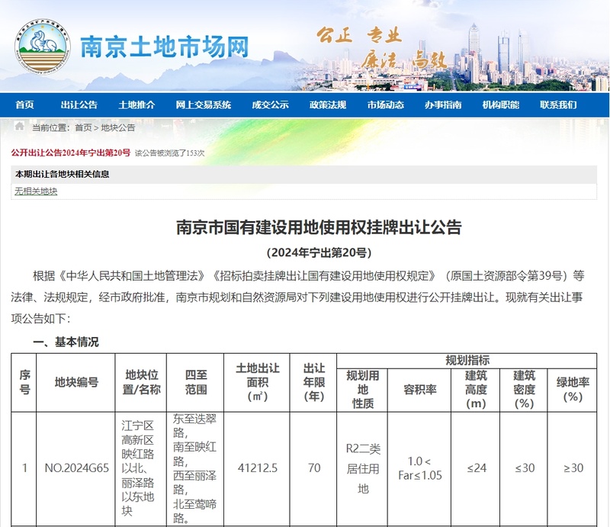Open 政策法规 navigation item

pos(328,104)
